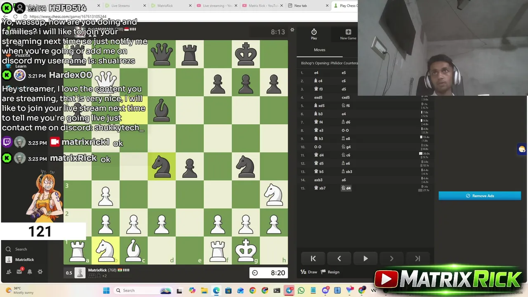
Task: Click the white rook on f1
Action: (218, 250)
